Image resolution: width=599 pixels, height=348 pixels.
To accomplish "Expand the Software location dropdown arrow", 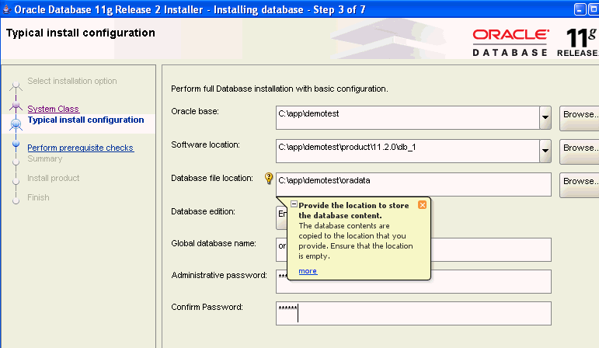I will click(545, 151).
